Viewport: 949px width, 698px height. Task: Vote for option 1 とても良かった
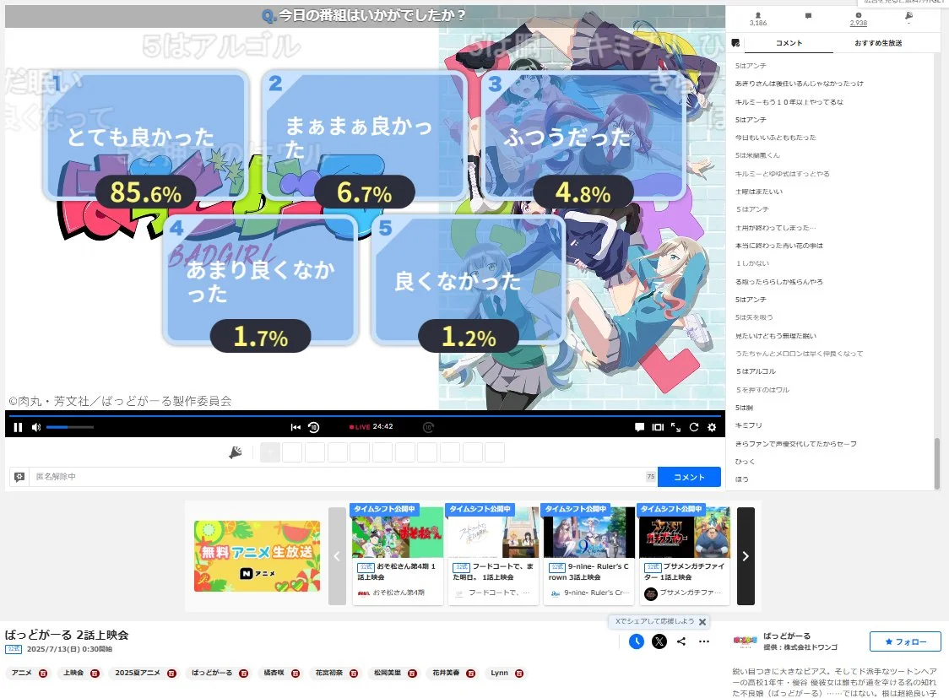[145, 135]
